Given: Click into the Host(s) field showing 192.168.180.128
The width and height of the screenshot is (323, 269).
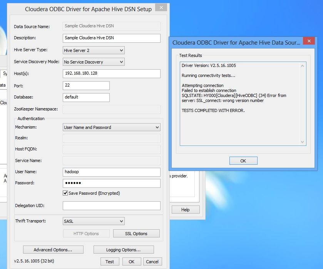Looking at the screenshot, I should 111,74.
